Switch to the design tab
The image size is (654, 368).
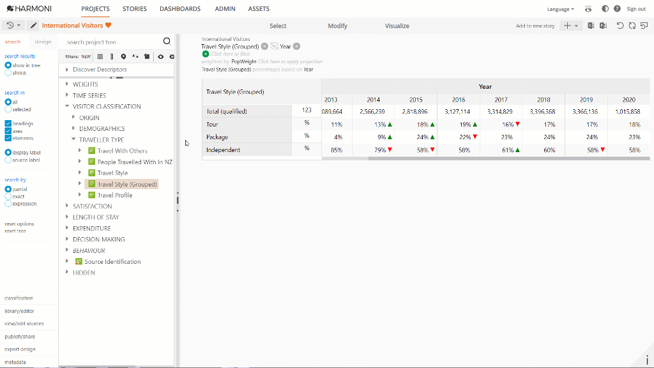43,42
